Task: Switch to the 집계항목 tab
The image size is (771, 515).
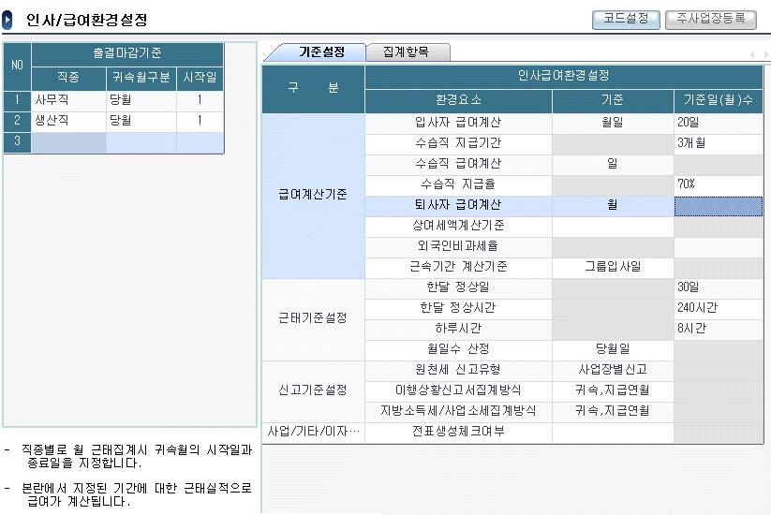Action: click(x=405, y=52)
